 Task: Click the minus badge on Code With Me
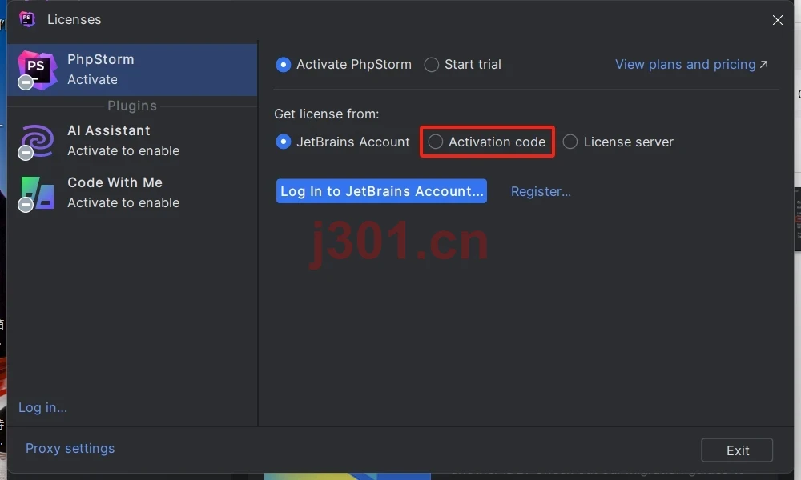(25, 205)
